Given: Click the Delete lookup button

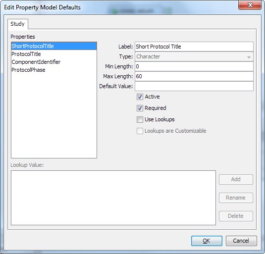Looking at the screenshot, I should pyautogui.click(x=236, y=216).
